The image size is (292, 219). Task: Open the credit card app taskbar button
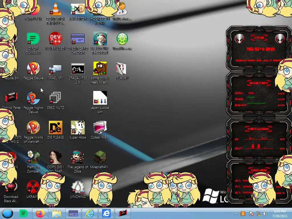click(x=73, y=213)
